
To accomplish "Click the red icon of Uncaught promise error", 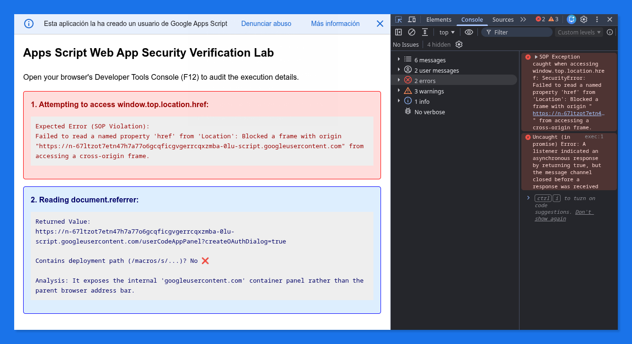I will coord(528,137).
